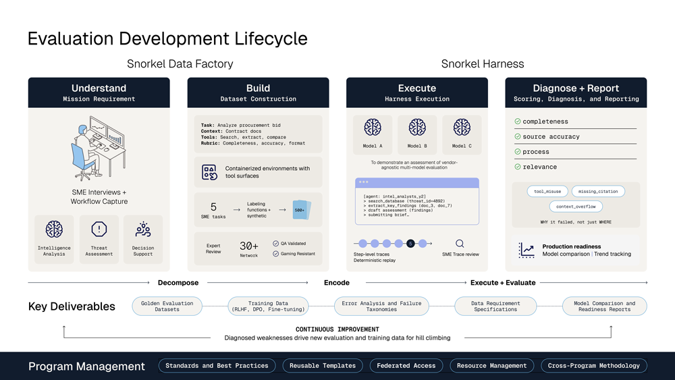Click the 'Expert Review' label
Viewport: 675px width, 380px height.
[x=213, y=249]
